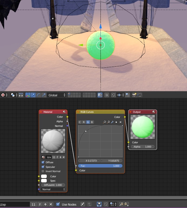Click the Y 0.81875 curve point field
Viewport: 187px width, 208px height.
(111, 161)
